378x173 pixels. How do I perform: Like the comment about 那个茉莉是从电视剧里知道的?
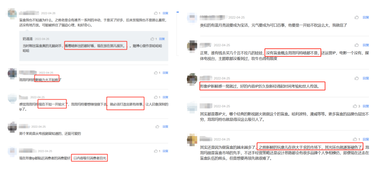click(x=157, y=126)
